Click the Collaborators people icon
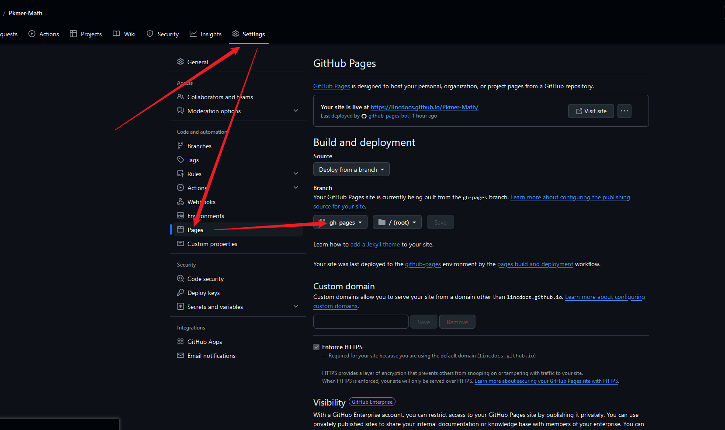The height and width of the screenshot is (430, 725). (180, 97)
